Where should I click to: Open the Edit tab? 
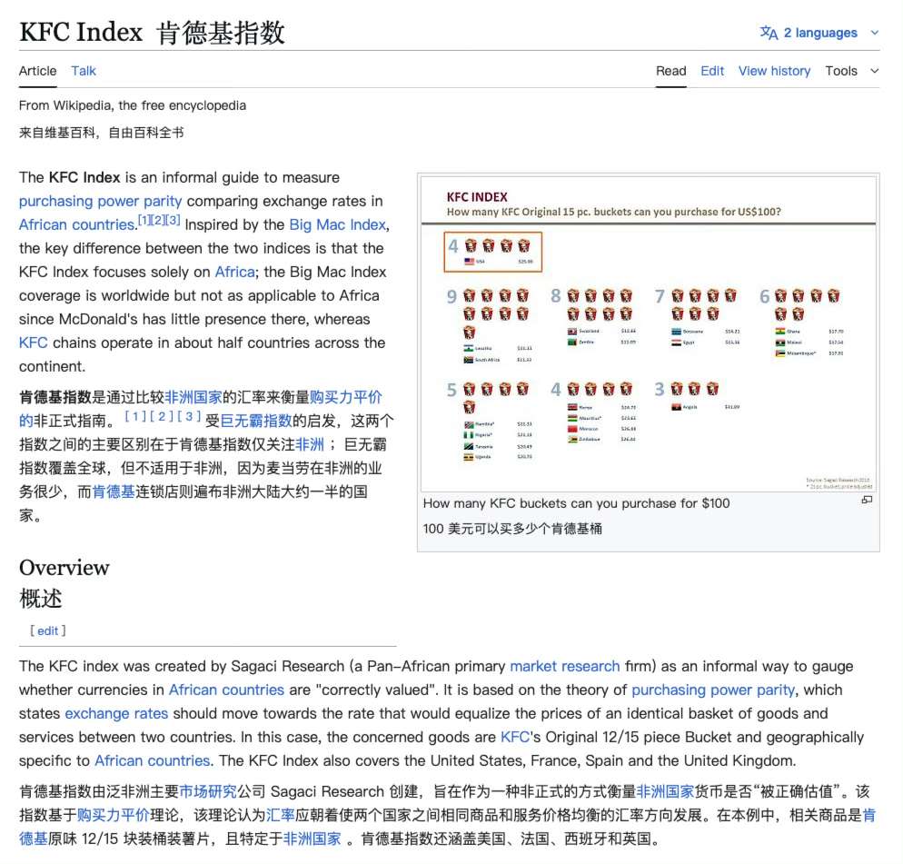[712, 71]
